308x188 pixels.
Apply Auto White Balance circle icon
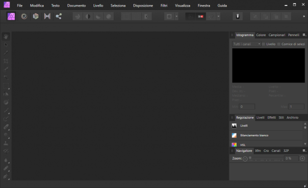pyautogui.click(x=109, y=17)
